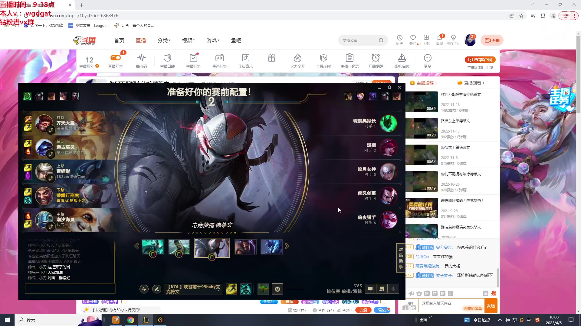This screenshot has height=326, width=581.
Task: Click the 开播 start streaming button
Action: coord(492,40)
